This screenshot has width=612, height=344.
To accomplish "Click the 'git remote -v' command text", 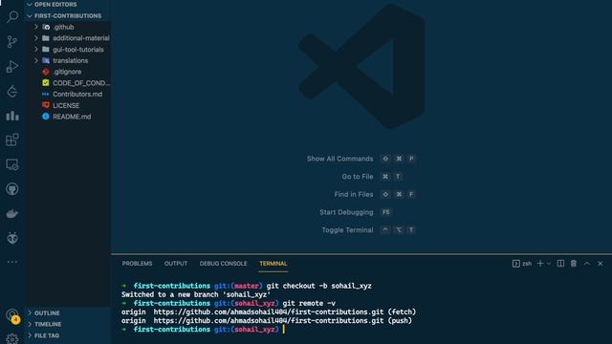I will click(x=309, y=304).
